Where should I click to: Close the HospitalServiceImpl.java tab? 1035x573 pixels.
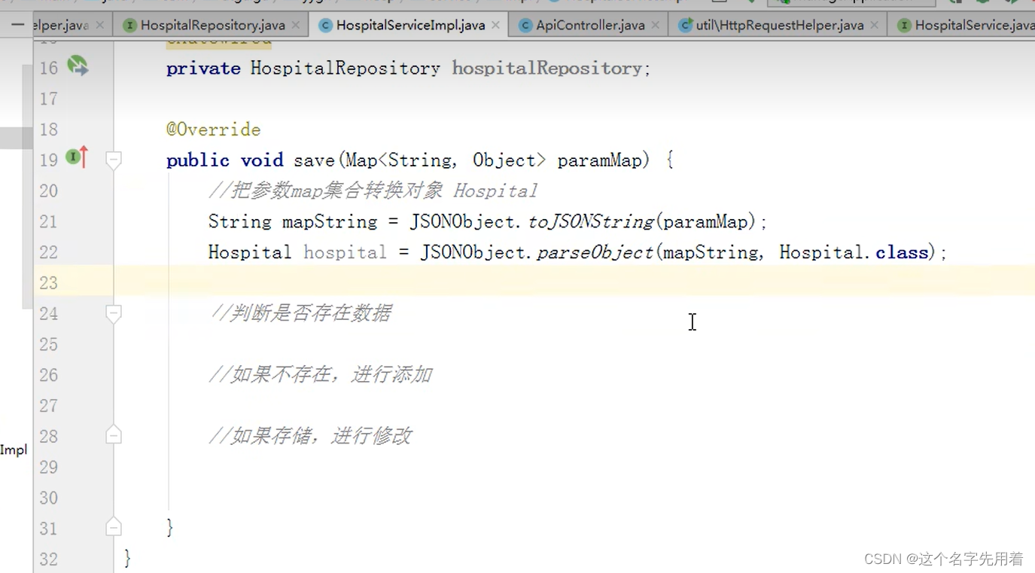point(495,25)
